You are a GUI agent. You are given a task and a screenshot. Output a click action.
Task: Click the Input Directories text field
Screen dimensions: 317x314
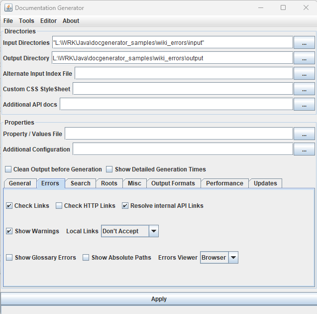(x=173, y=42)
